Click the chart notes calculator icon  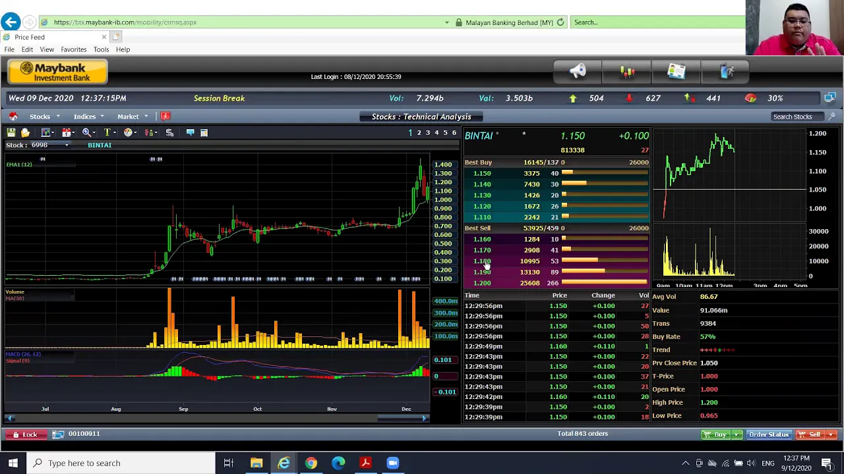pyautogui.click(x=204, y=132)
